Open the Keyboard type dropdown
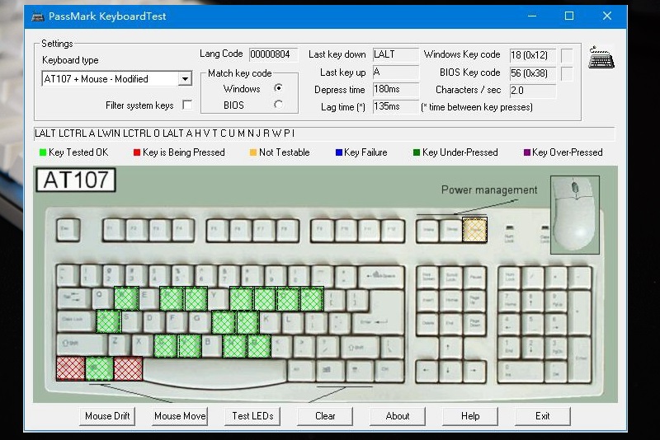The height and width of the screenshot is (440, 660). coord(185,78)
